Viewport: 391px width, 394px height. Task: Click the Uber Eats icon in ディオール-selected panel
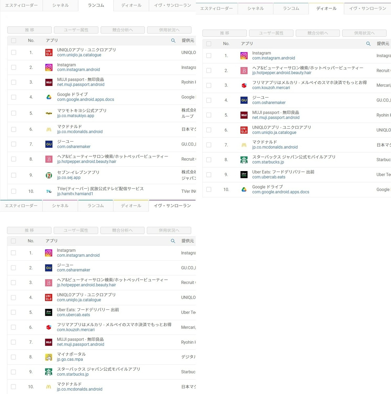(x=244, y=175)
